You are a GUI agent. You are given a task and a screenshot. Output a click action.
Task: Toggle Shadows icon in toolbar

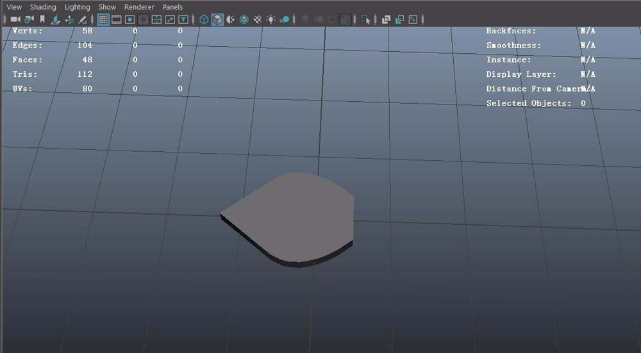(x=285, y=19)
